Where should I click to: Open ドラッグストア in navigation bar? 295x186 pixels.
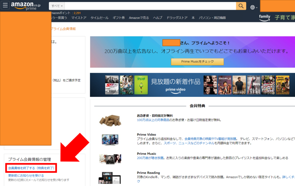(177, 18)
